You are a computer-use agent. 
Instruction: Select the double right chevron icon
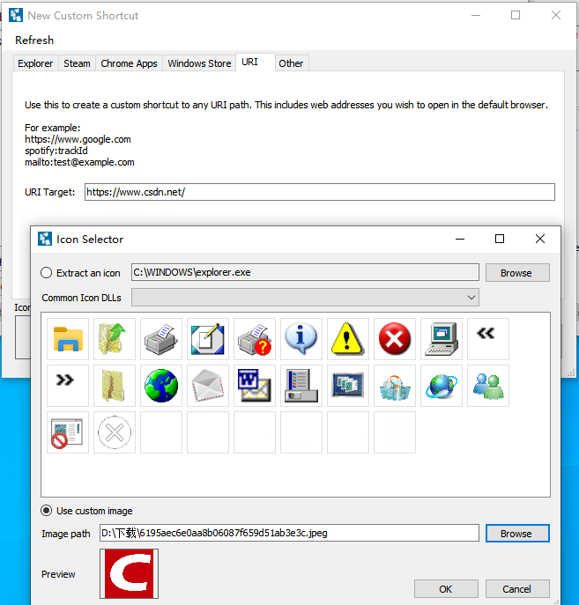click(x=68, y=386)
